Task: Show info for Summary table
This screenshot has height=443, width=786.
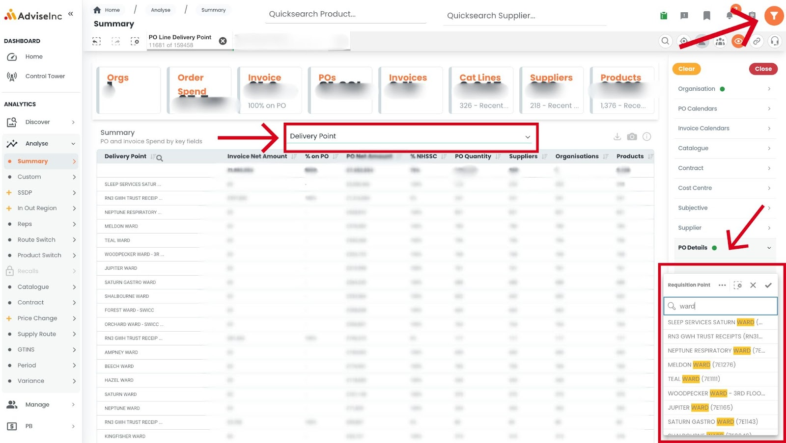Action: [647, 136]
